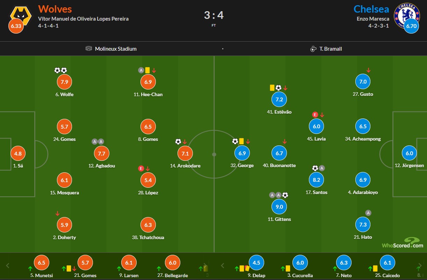Click Delap's yellow and red card icon
The height and width of the screenshot is (280, 427).
tap(244, 268)
